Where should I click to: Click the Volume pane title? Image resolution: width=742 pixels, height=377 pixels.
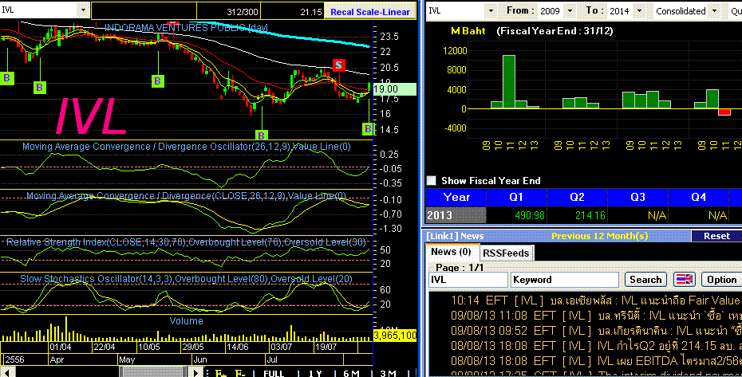click(186, 320)
